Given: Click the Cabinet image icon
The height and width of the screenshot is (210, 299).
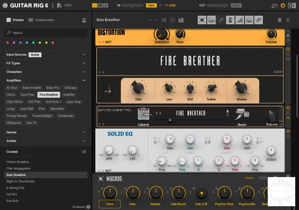Looking at the screenshot, I should coord(144,114).
